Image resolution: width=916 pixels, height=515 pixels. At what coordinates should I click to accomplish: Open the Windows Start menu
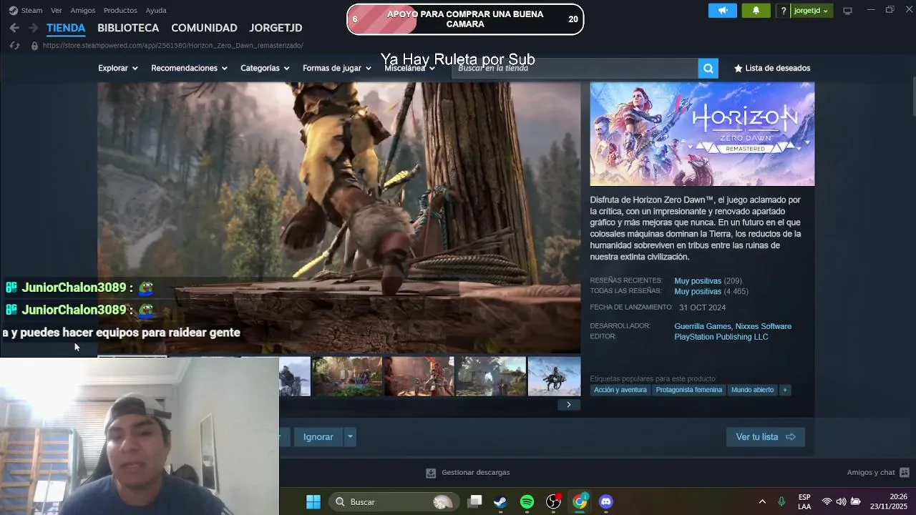313,501
